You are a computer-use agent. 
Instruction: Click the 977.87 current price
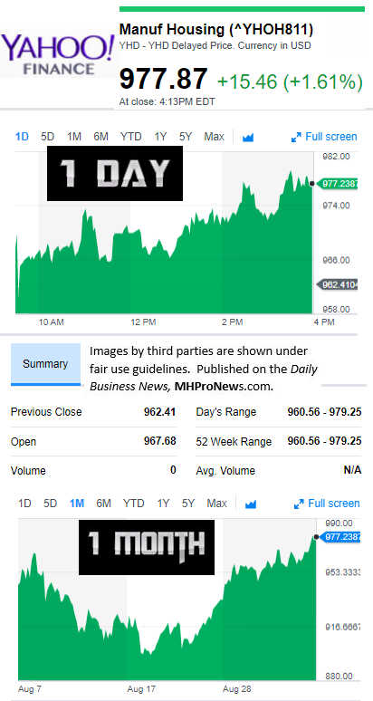(164, 79)
